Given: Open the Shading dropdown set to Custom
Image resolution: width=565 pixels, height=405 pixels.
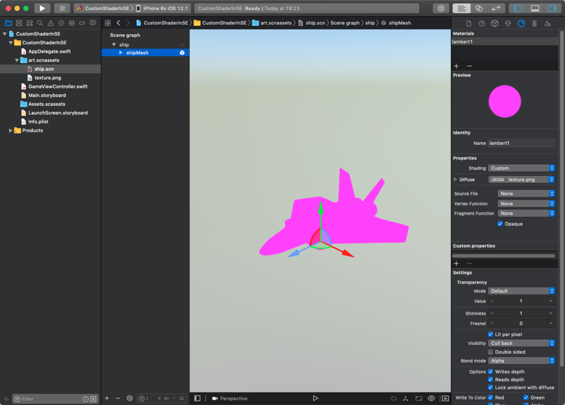Looking at the screenshot, I should coord(521,168).
